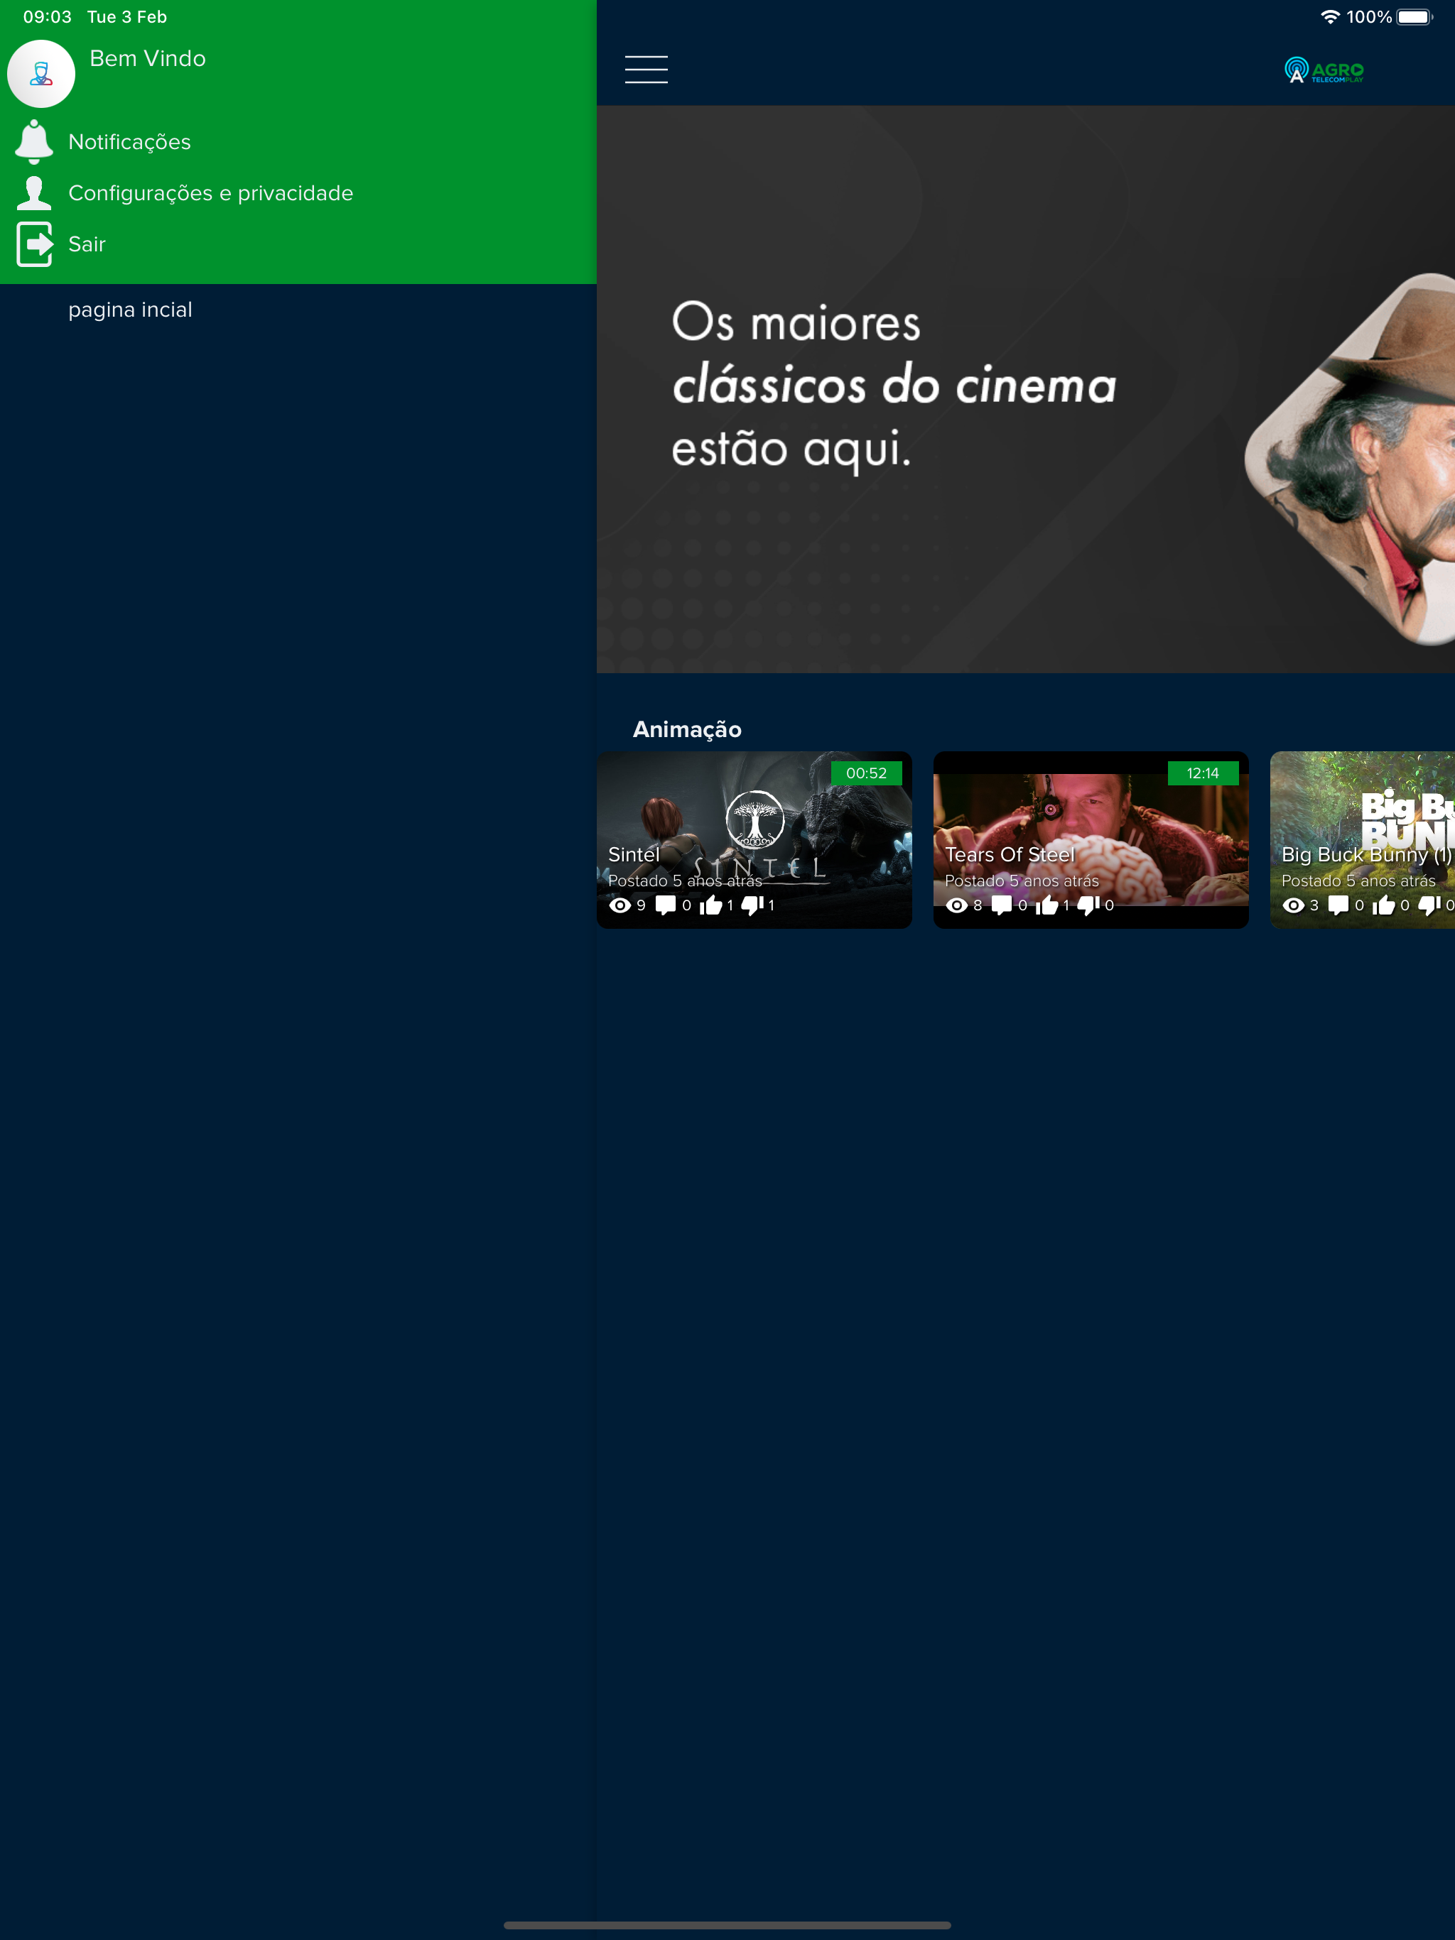Tap the Tears Of Steel title
Screen dimensions: 1455x1940
[1010, 854]
